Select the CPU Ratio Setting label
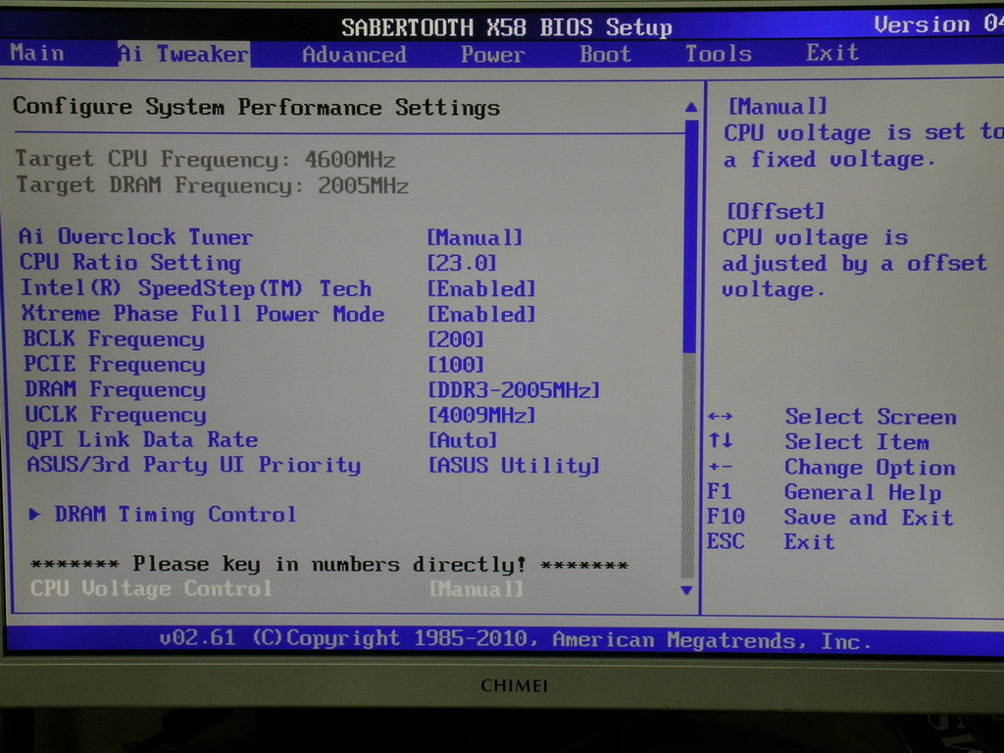This screenshot has width=1004, height=753. [130, 263]
